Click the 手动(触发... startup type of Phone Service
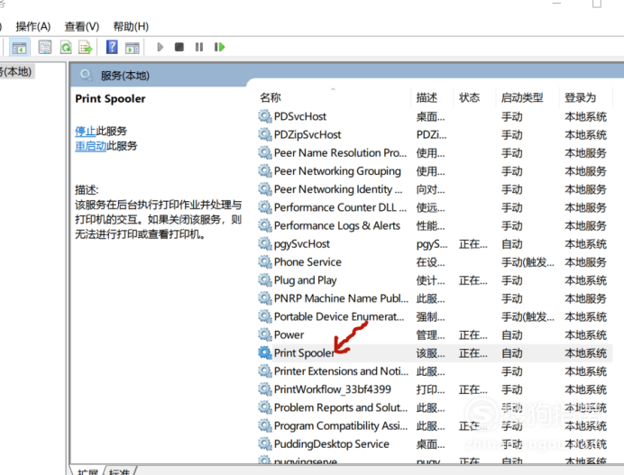 528,262
